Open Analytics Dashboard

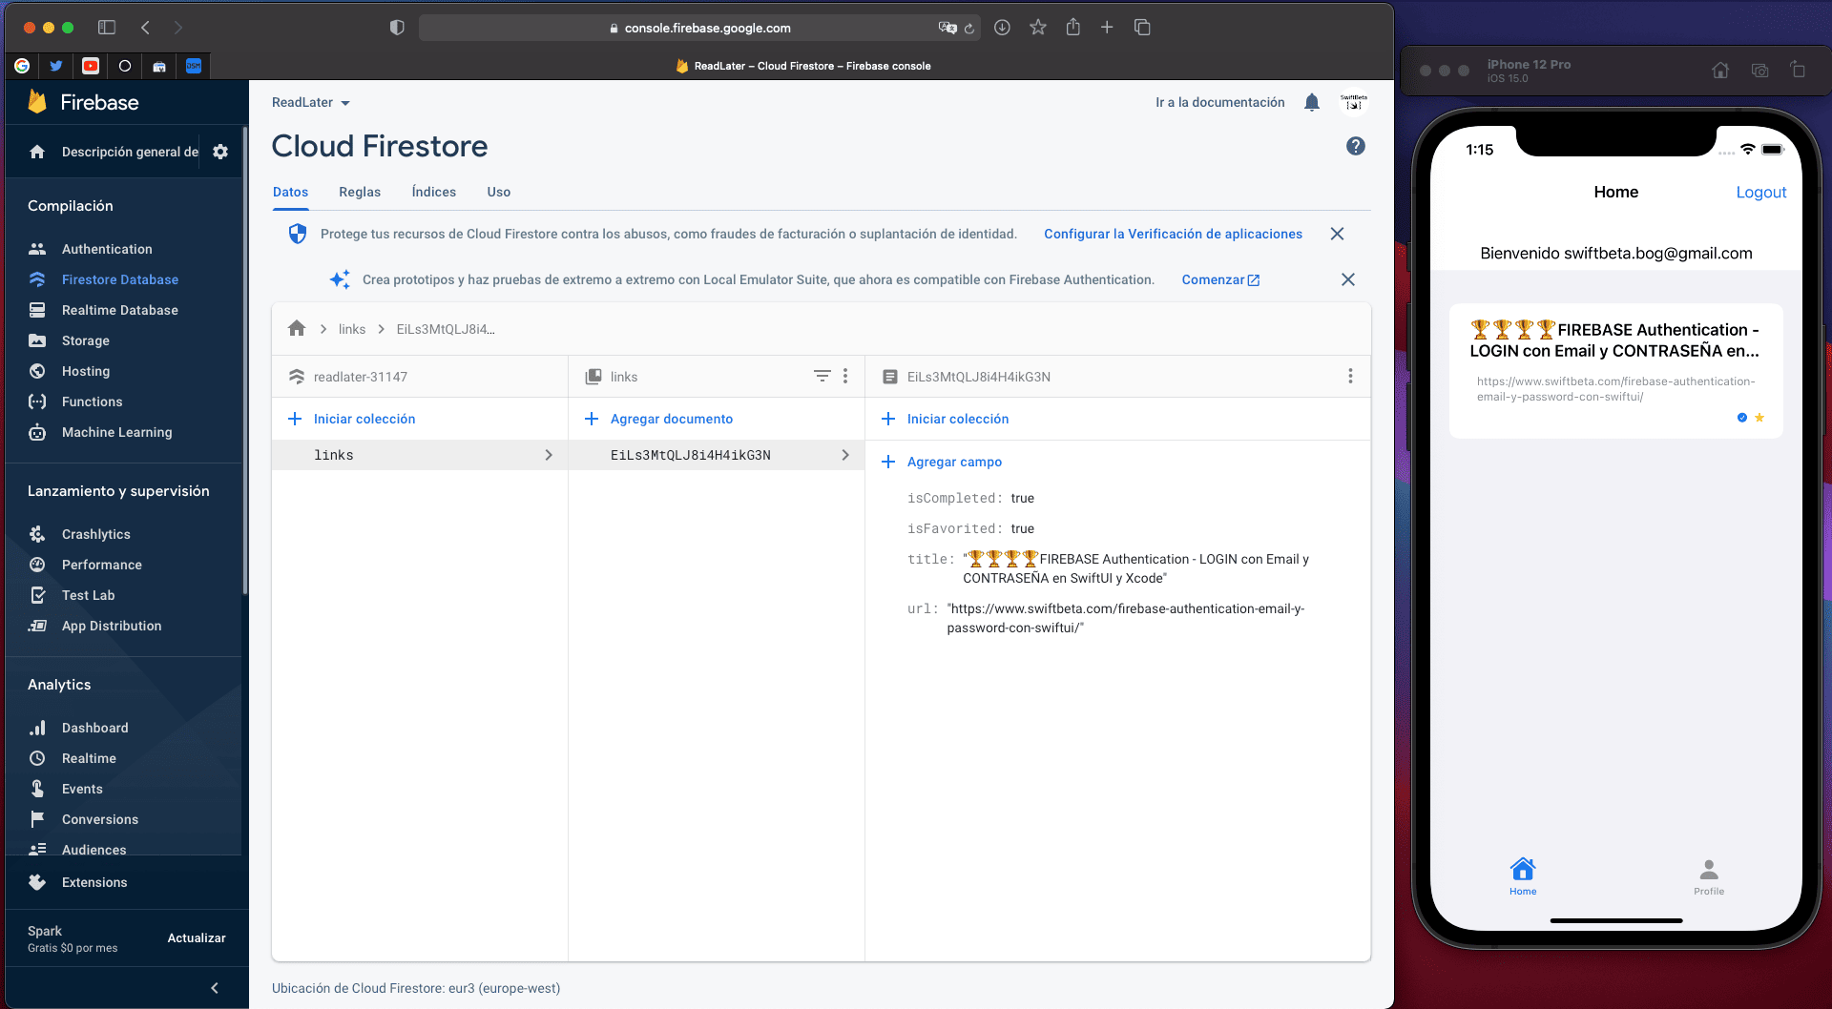(94, 728)
